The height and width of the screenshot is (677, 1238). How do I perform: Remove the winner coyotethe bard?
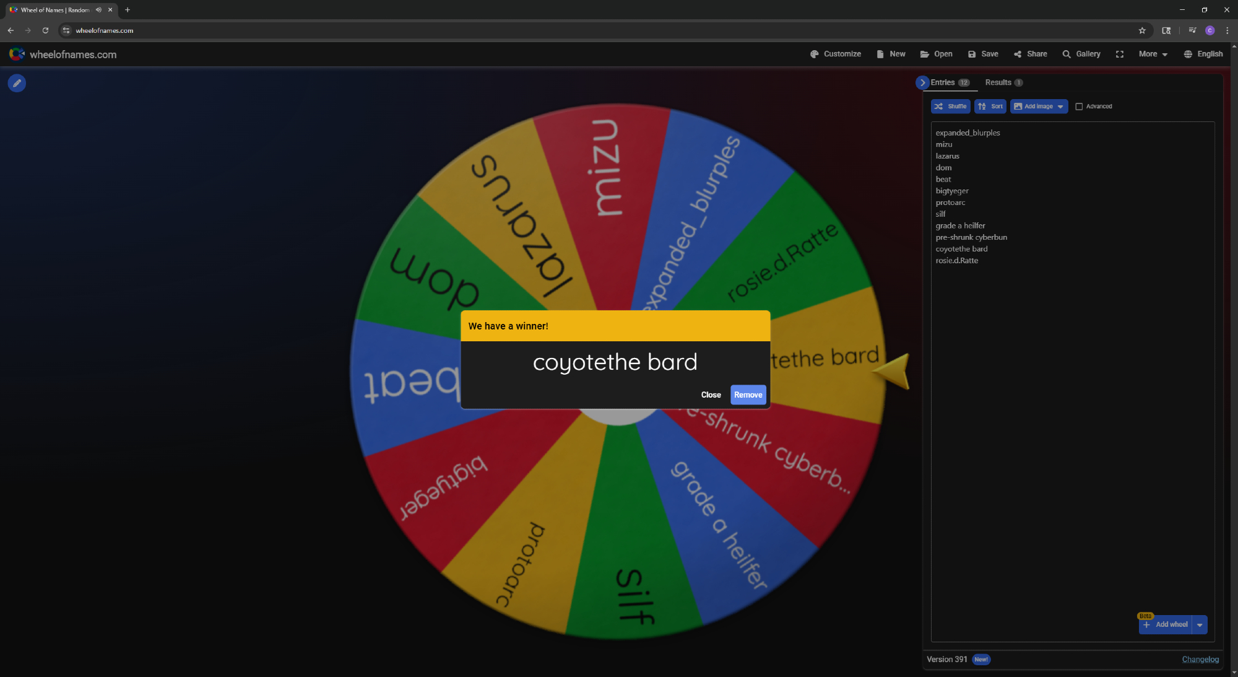[x=748, y=395]
